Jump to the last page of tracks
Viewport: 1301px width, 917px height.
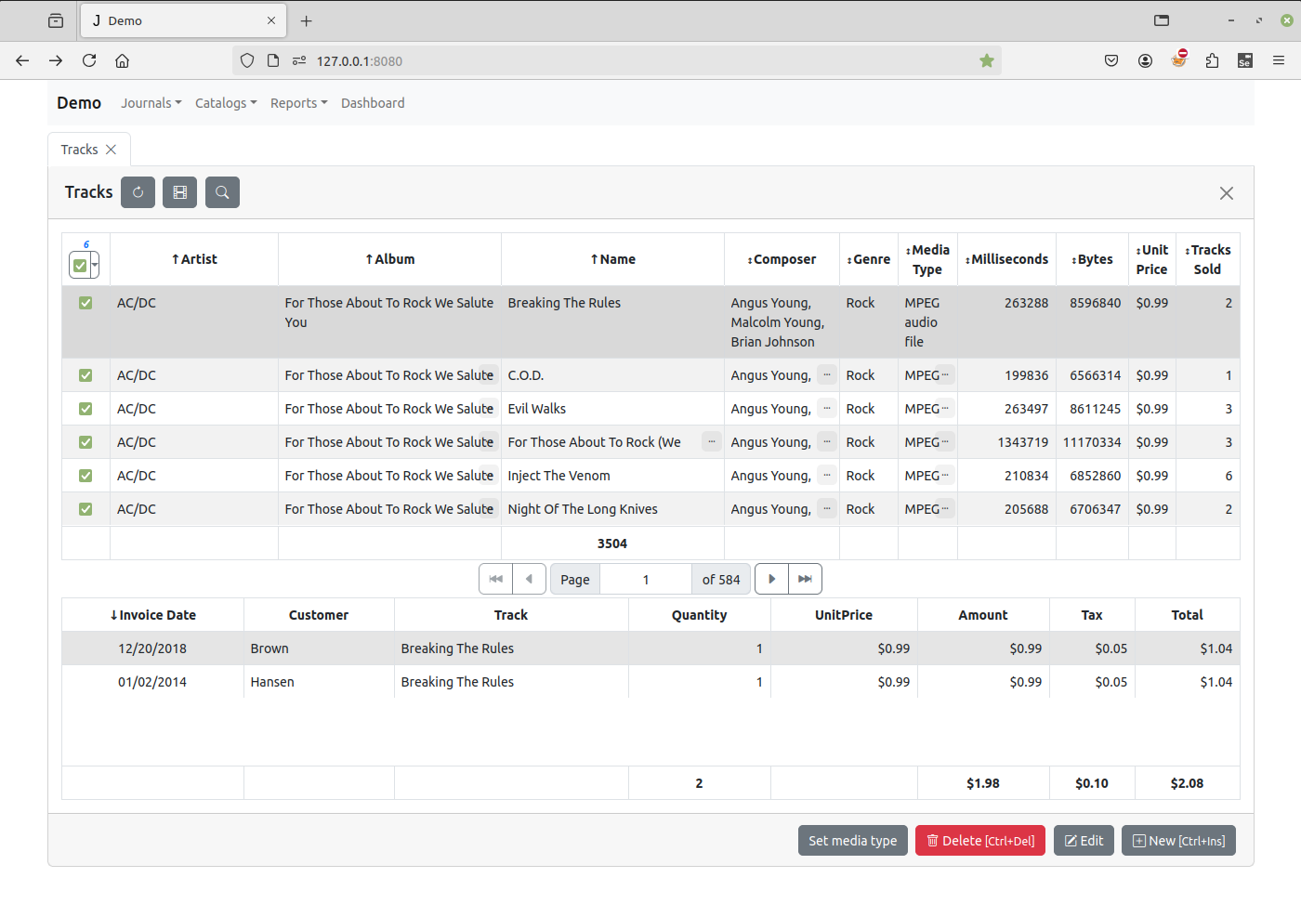click(805, 579)
